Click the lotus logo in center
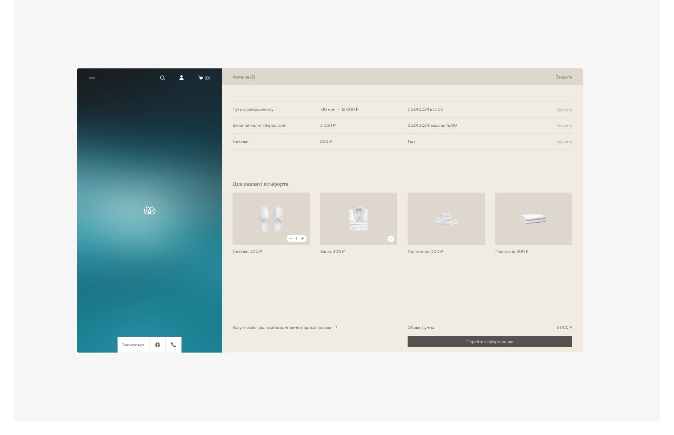The height and width of the screenshot is (435, 674). click(150, 210)
